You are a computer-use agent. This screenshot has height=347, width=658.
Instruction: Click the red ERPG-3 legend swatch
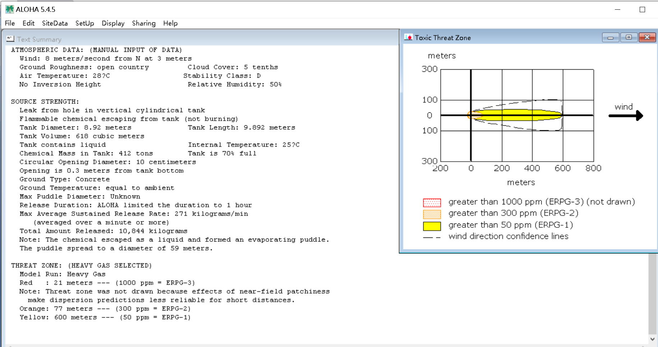pos(432,202)
